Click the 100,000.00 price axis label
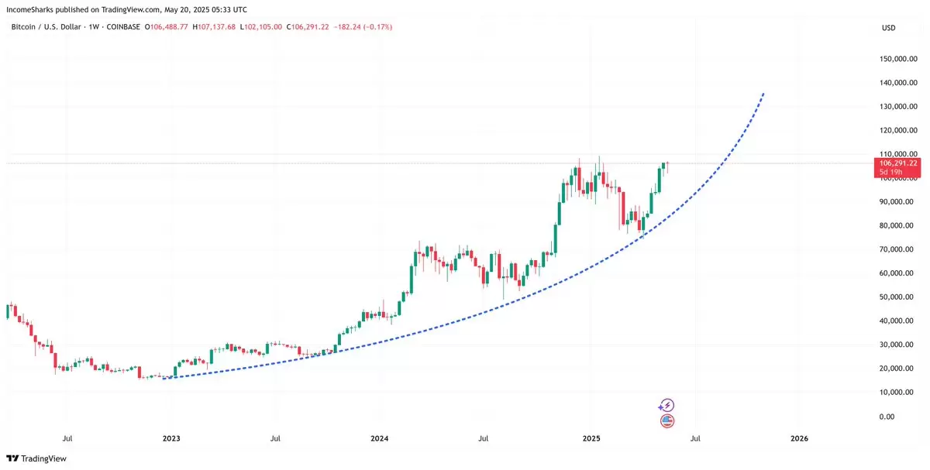 pos(899,178)
